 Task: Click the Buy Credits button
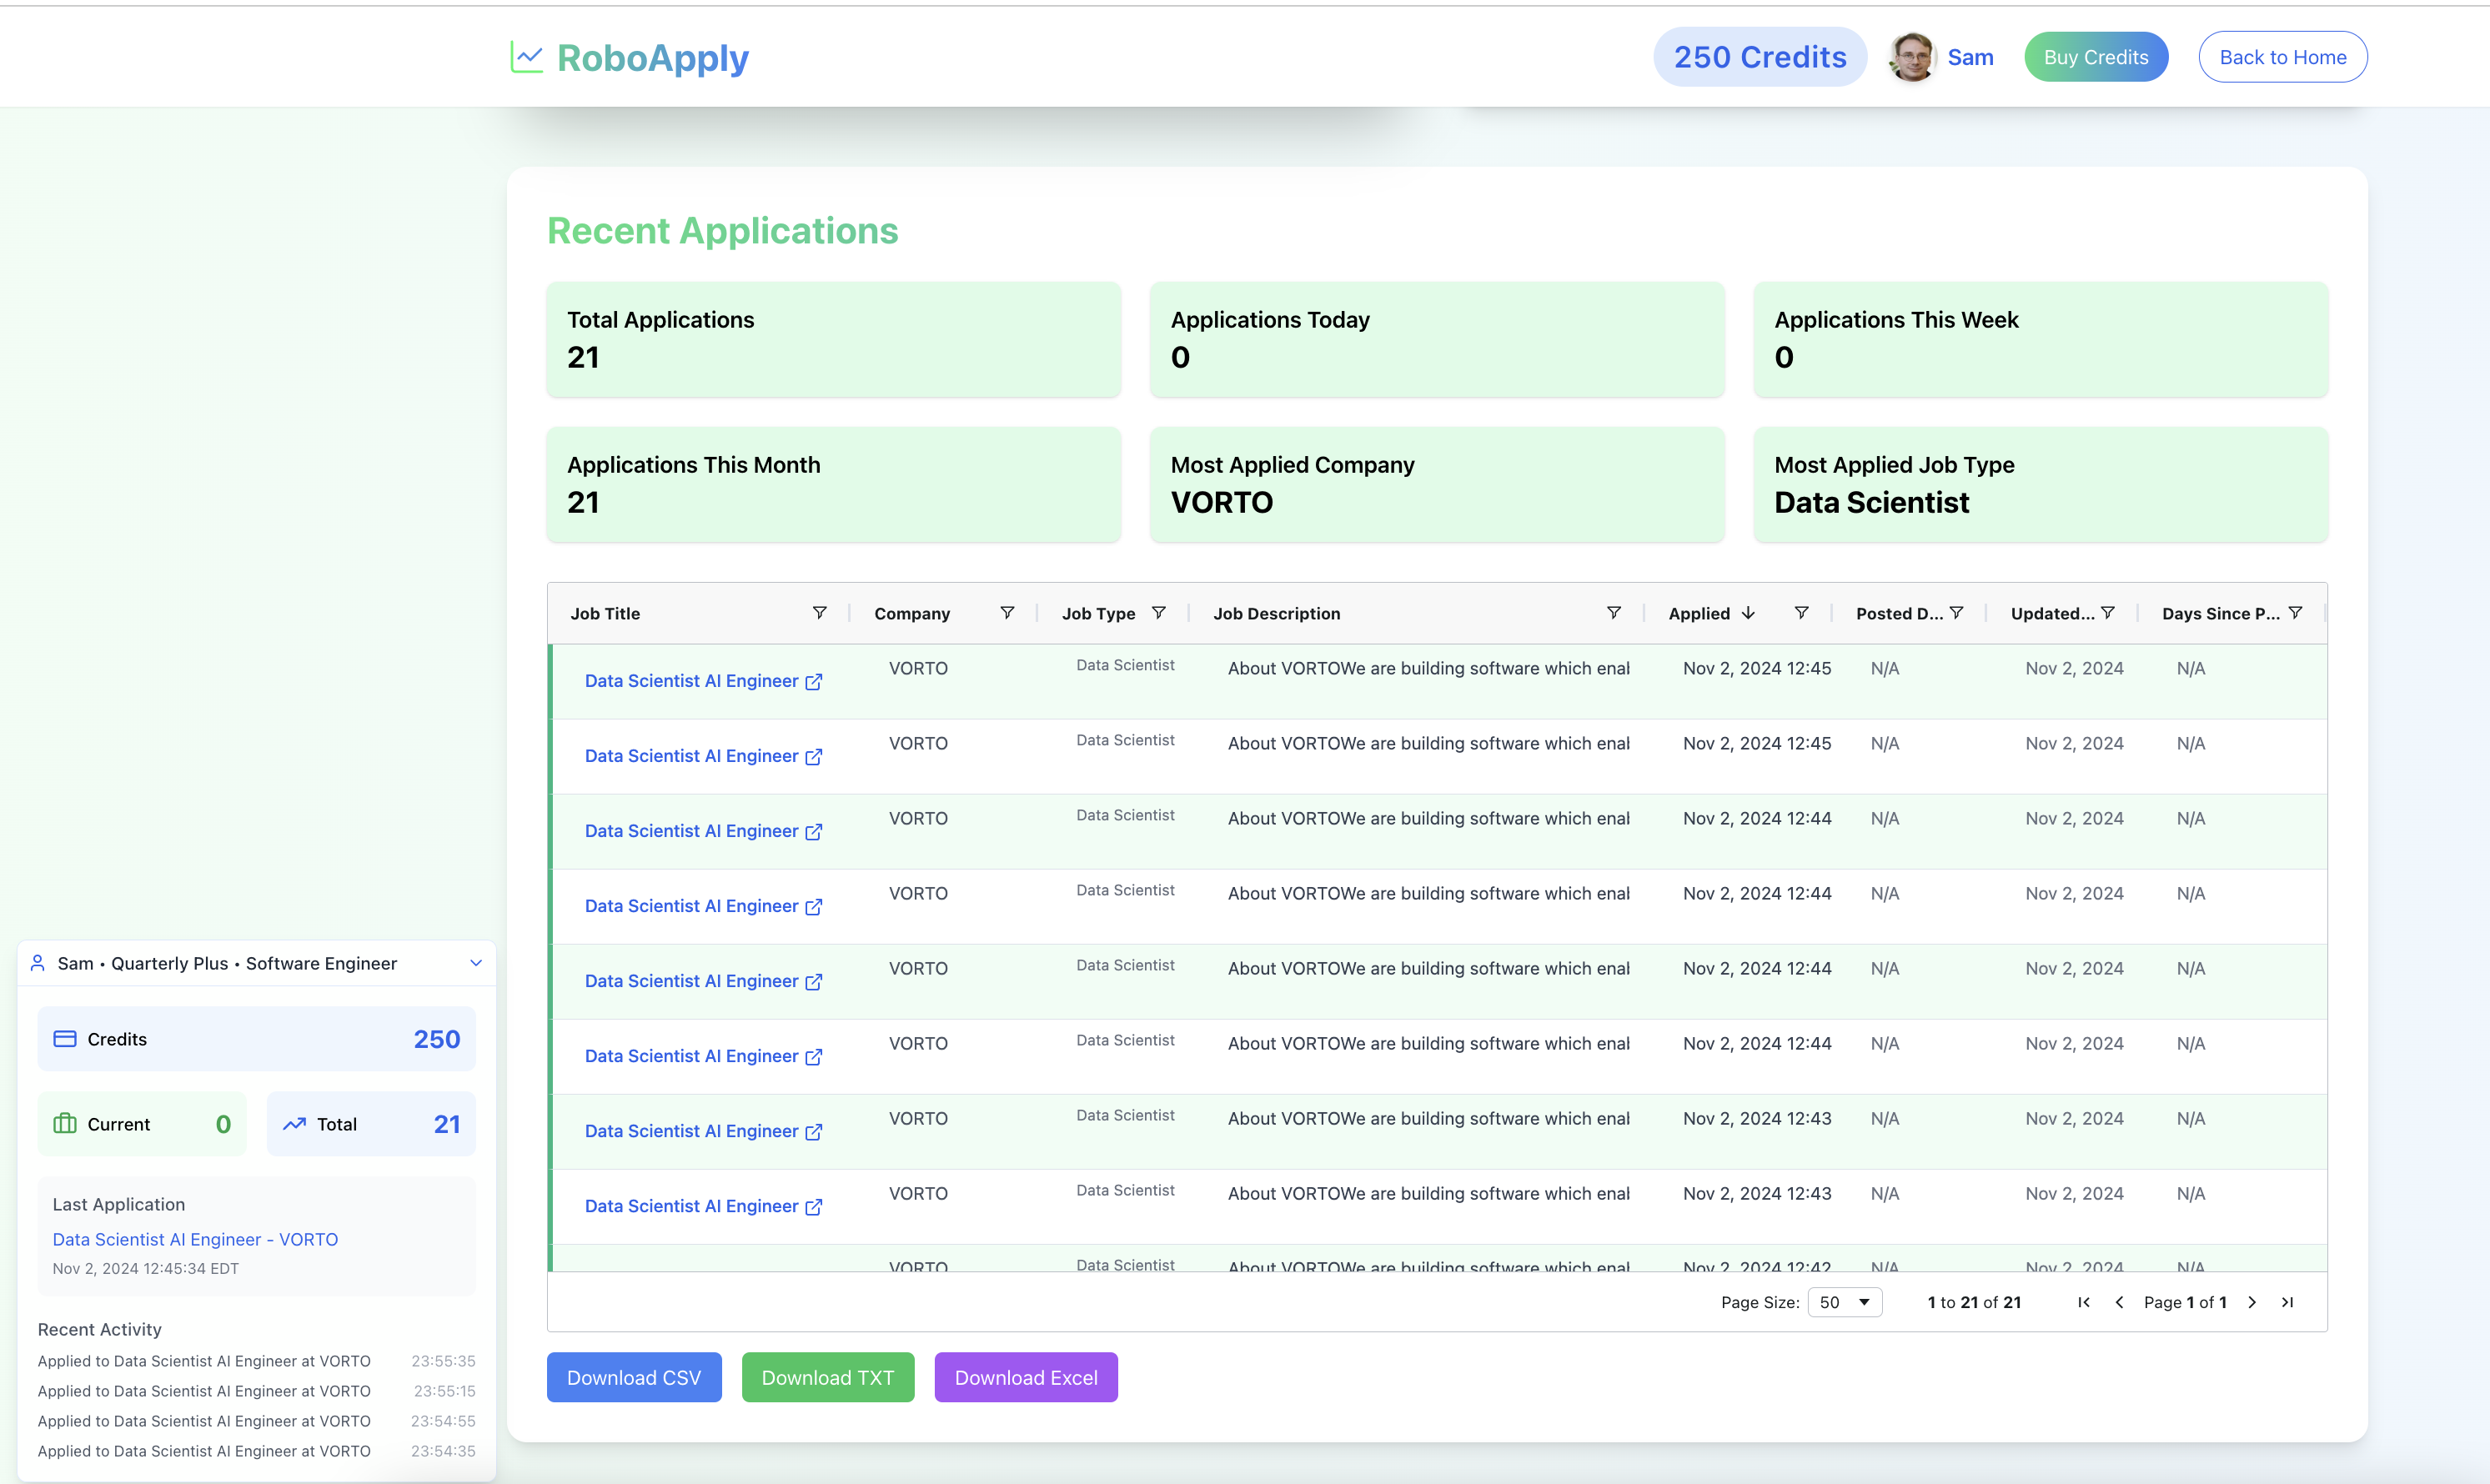[x=2096, y=57]
